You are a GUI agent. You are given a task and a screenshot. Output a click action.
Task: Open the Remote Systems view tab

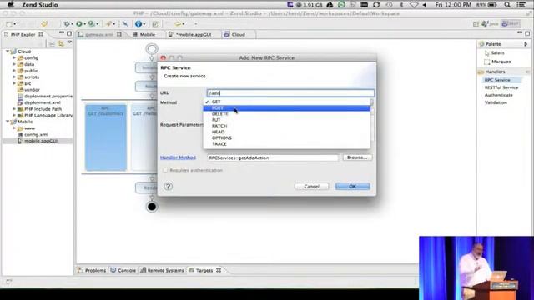[x=162, y=270]
